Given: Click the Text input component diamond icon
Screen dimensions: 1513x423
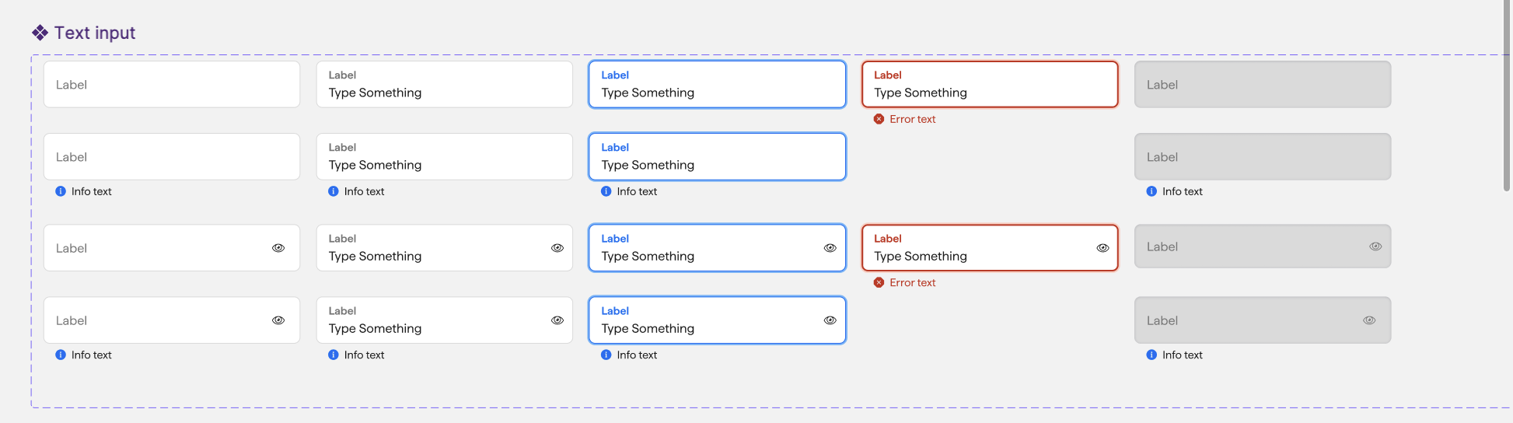Looking at the screenshot, I should point(40,33).
